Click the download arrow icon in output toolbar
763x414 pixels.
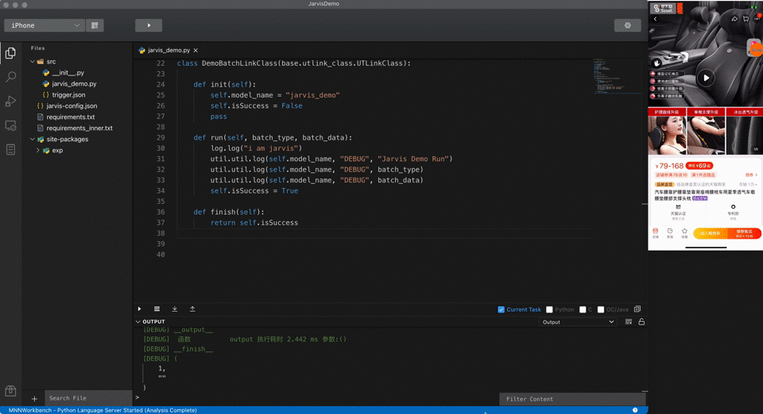pyautogui.click(x=175, y=309)
